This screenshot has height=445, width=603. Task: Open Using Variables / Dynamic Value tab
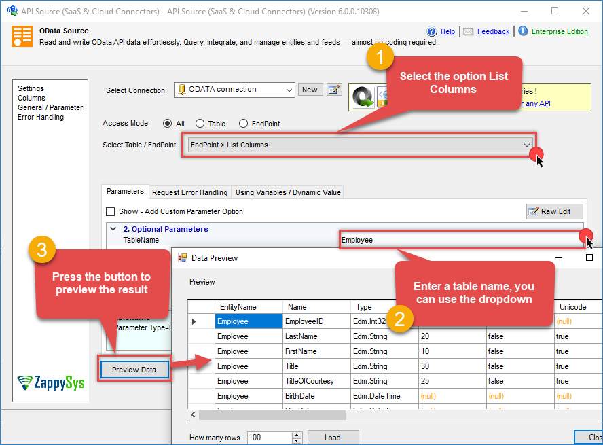pyautogui.click(x=288, y=192)
